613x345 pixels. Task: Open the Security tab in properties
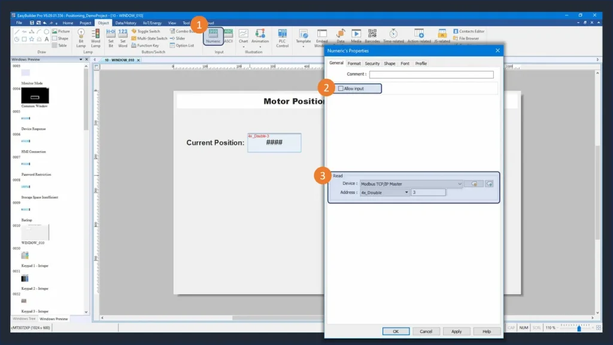372,63
